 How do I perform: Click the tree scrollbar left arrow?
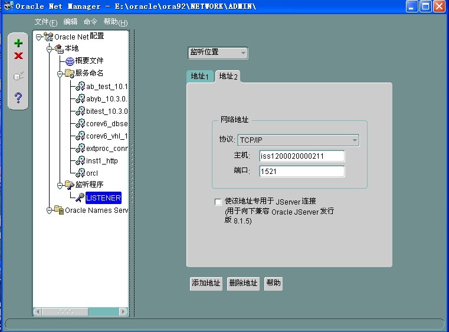click(x=38, y=311)
